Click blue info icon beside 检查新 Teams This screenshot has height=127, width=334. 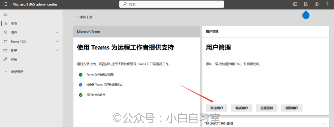80,85
